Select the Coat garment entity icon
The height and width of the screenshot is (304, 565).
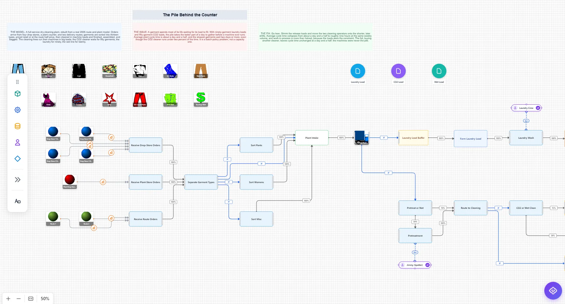79,71
